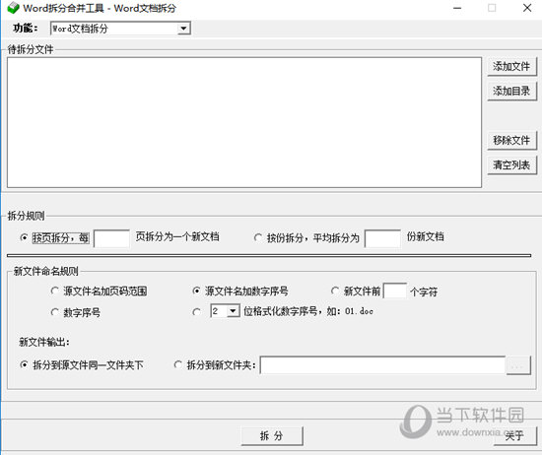This screenshot has height=455, width=542.
Task: Focus the new folder path input field
Action: point(382,365)
